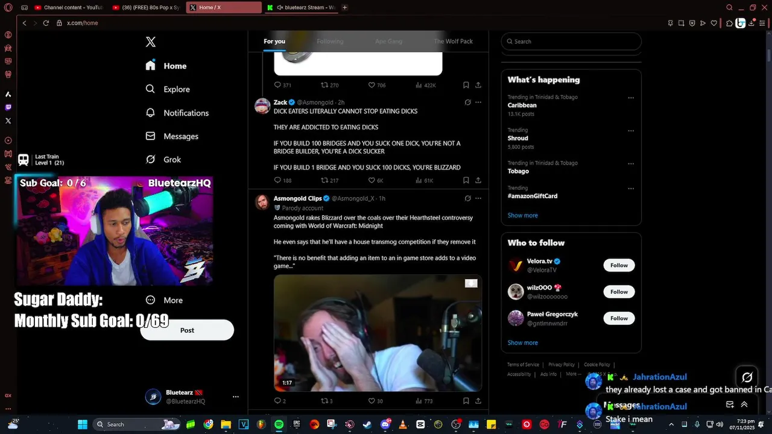The height and width of the screenshot is (434, 772).
Task: Like Zack's post with 6K likes
Action: [x=376, y=180]
